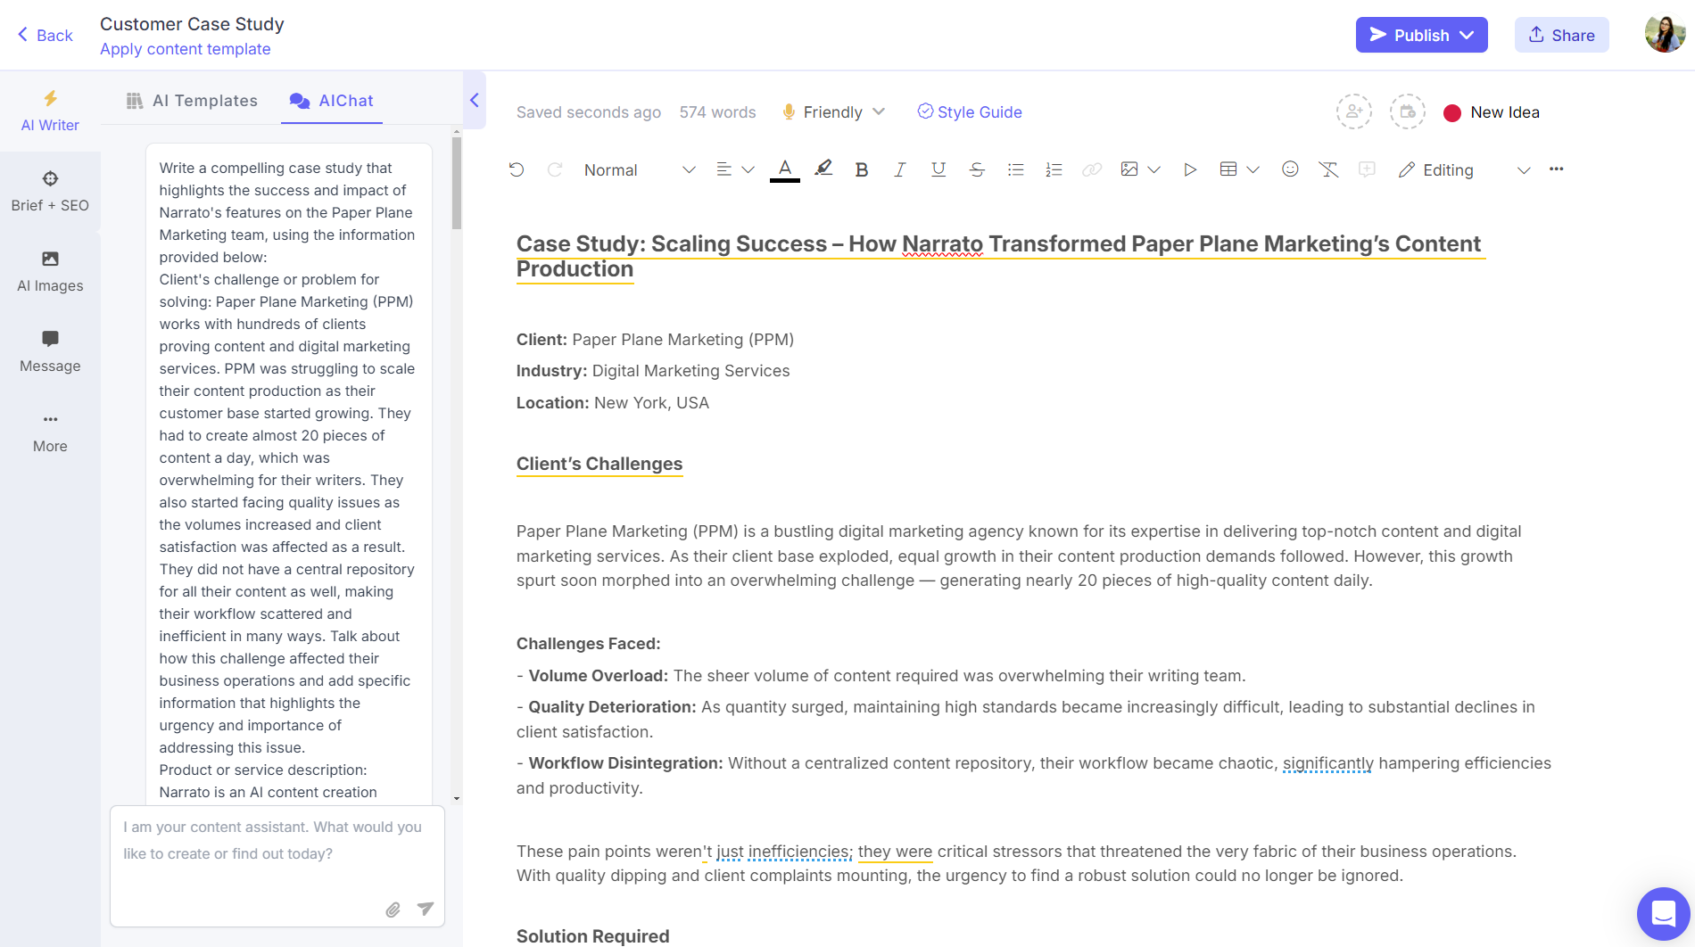Click the Client's Challenges heading
Image resolution: width=1695 pixels, height=947 pixels.
(x=599, y=464)
